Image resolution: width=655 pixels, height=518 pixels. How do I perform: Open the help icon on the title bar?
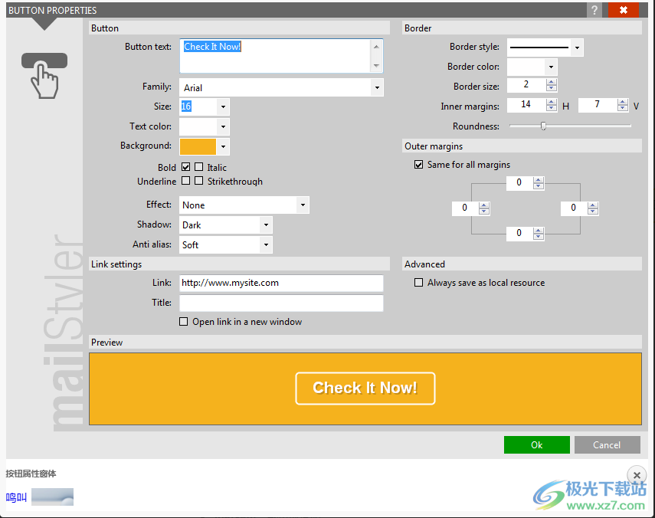pos(596,10)
